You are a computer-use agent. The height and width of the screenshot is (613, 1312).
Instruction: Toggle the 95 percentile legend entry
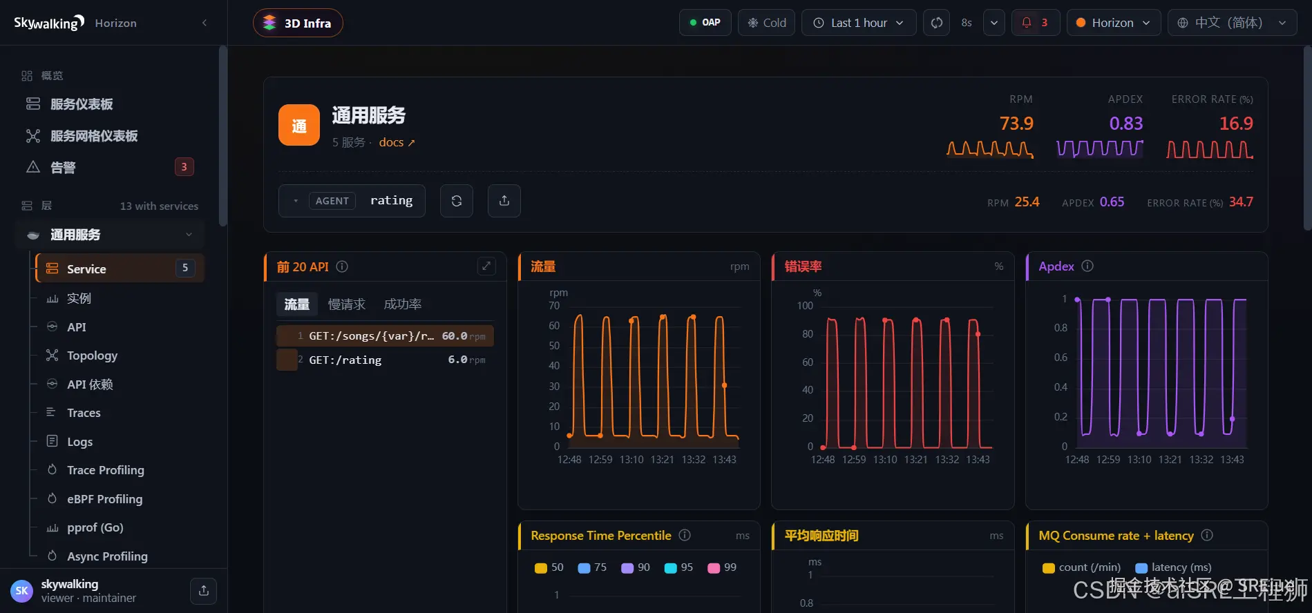[x=678, y=567]
